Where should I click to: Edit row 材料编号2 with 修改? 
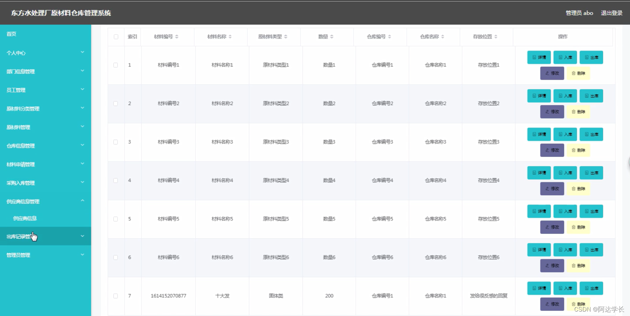(x=552, y=112)
